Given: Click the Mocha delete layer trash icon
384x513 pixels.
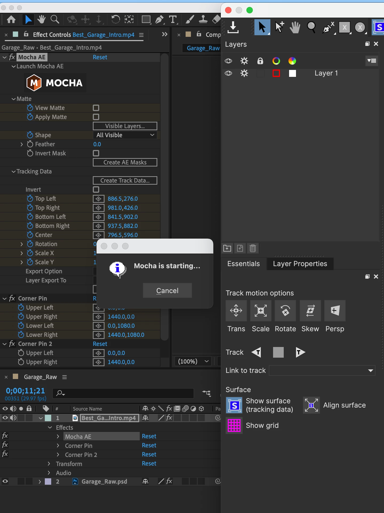Looking at the screenshot, I should (x=253, y=248).
